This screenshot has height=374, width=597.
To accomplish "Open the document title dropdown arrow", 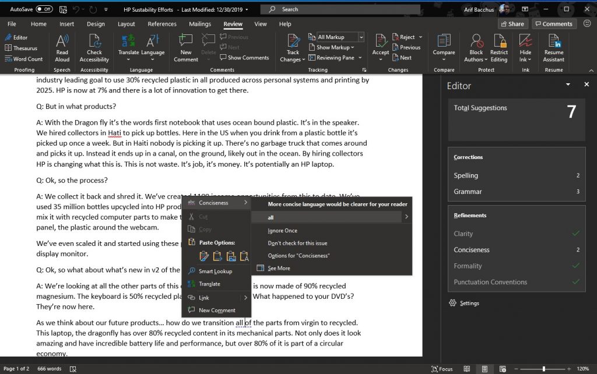I will pyautogui.click(x=247, y=9).
